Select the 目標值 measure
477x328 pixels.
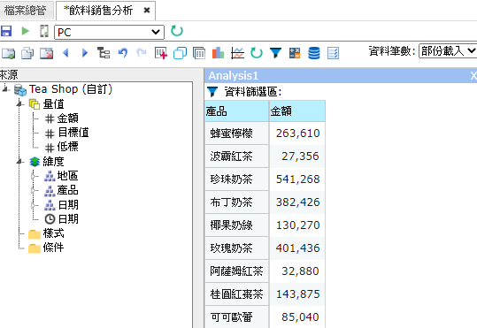pyautogui.click(x=73, y=133)
